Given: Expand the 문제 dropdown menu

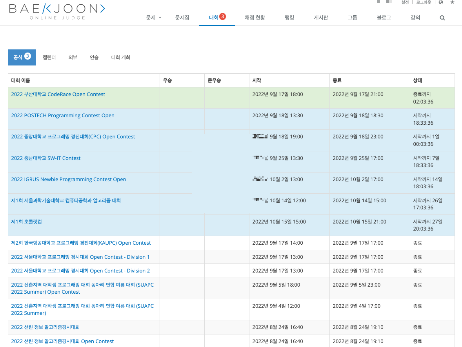Looking at the screenshot, I should pos(153,18).
